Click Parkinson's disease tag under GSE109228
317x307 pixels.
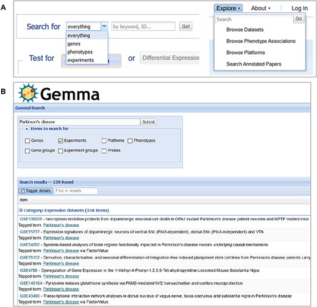tap(61, 225)
